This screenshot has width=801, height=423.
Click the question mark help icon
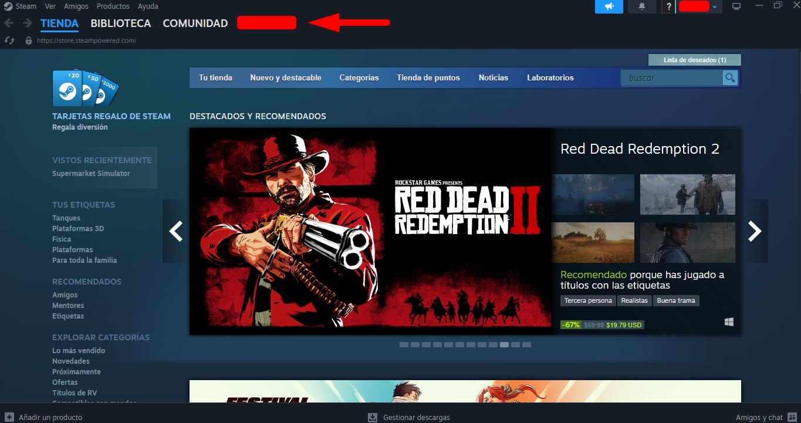(668, 6)
